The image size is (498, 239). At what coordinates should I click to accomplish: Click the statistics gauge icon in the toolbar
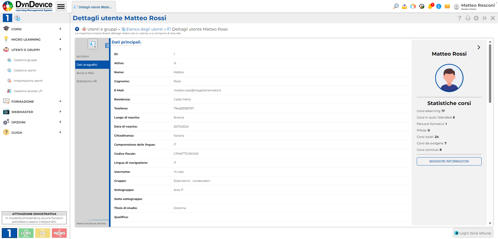[x=413, y=6]
